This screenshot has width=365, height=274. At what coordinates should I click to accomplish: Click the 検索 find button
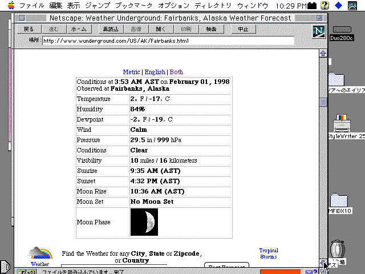[x=211, y=29]
